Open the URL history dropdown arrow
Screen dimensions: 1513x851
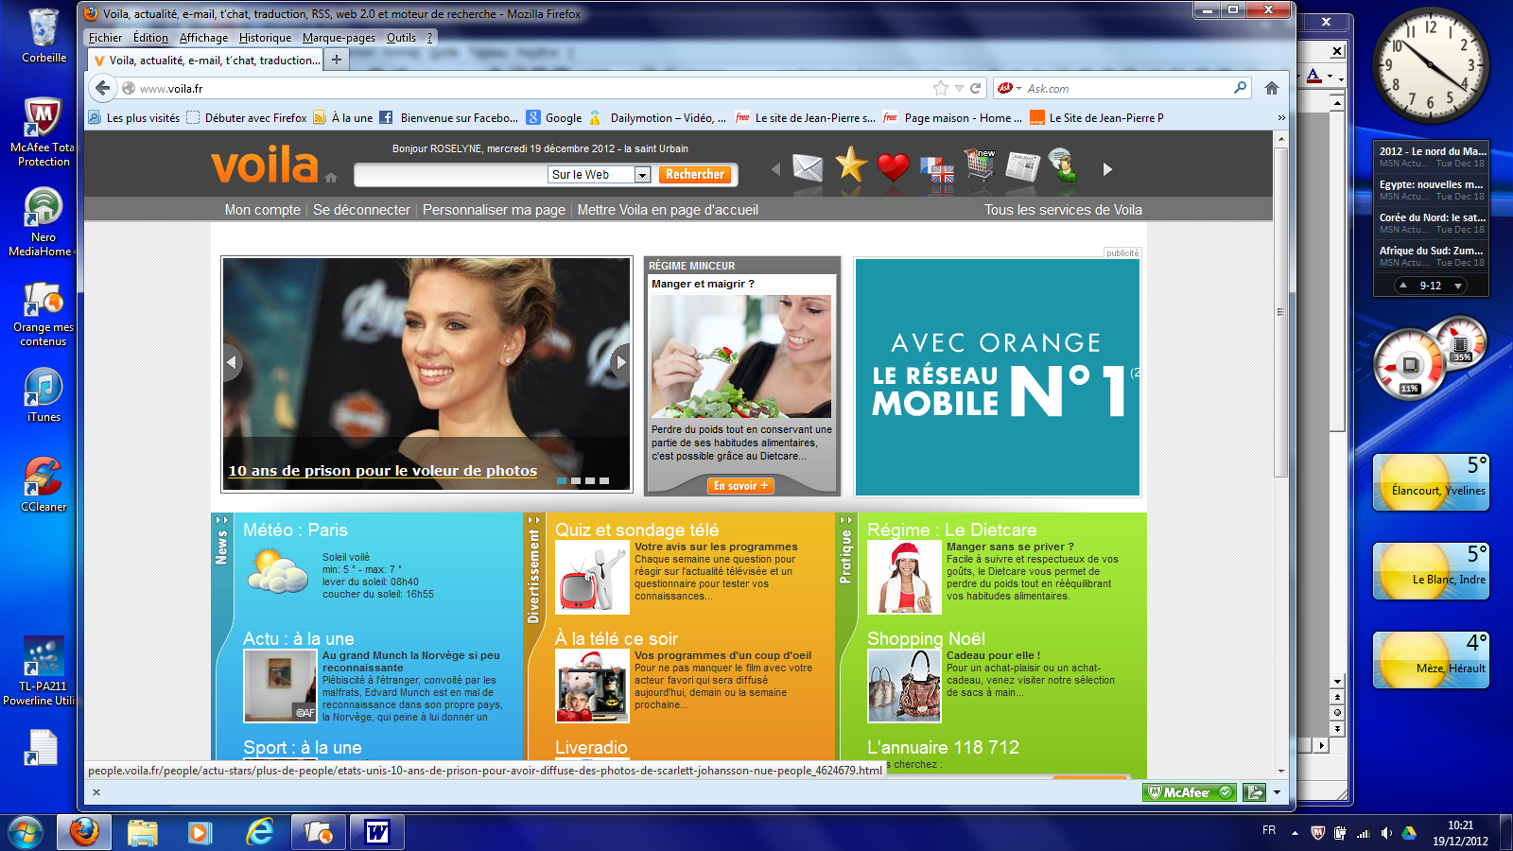(959, 88)
